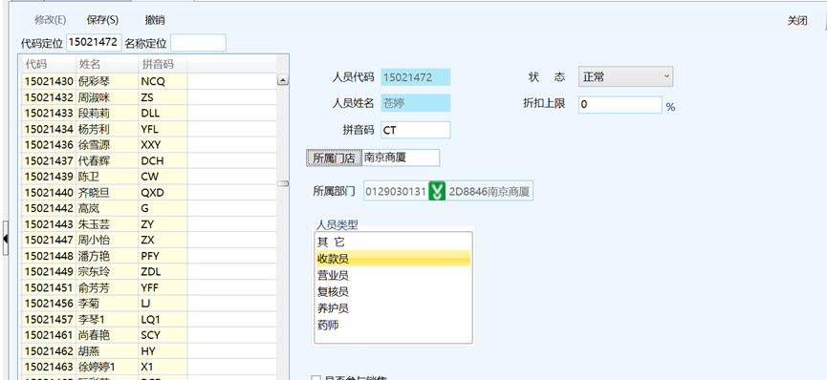This screenshot has width=827, height=380.
Task: Sort by the 代码 column header
Action: pyautogui.click(x=49, y=64)
